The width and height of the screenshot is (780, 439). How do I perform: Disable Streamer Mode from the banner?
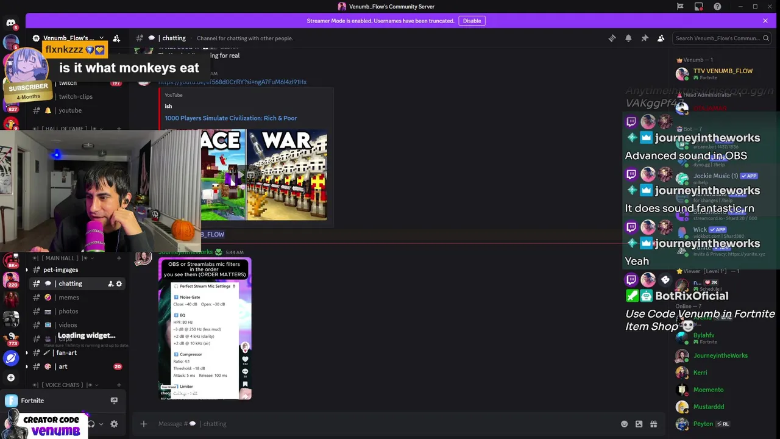coord(472,21)
